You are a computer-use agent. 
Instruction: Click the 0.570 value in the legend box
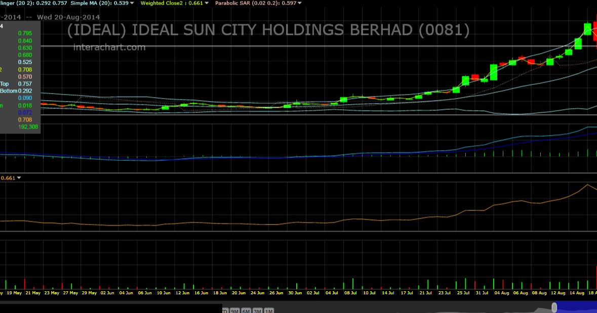point(25,76)
